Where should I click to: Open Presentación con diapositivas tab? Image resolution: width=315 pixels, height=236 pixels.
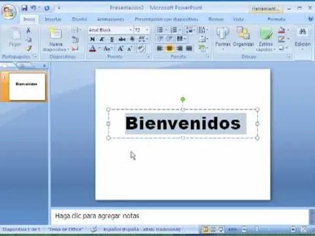coord(166,19)
